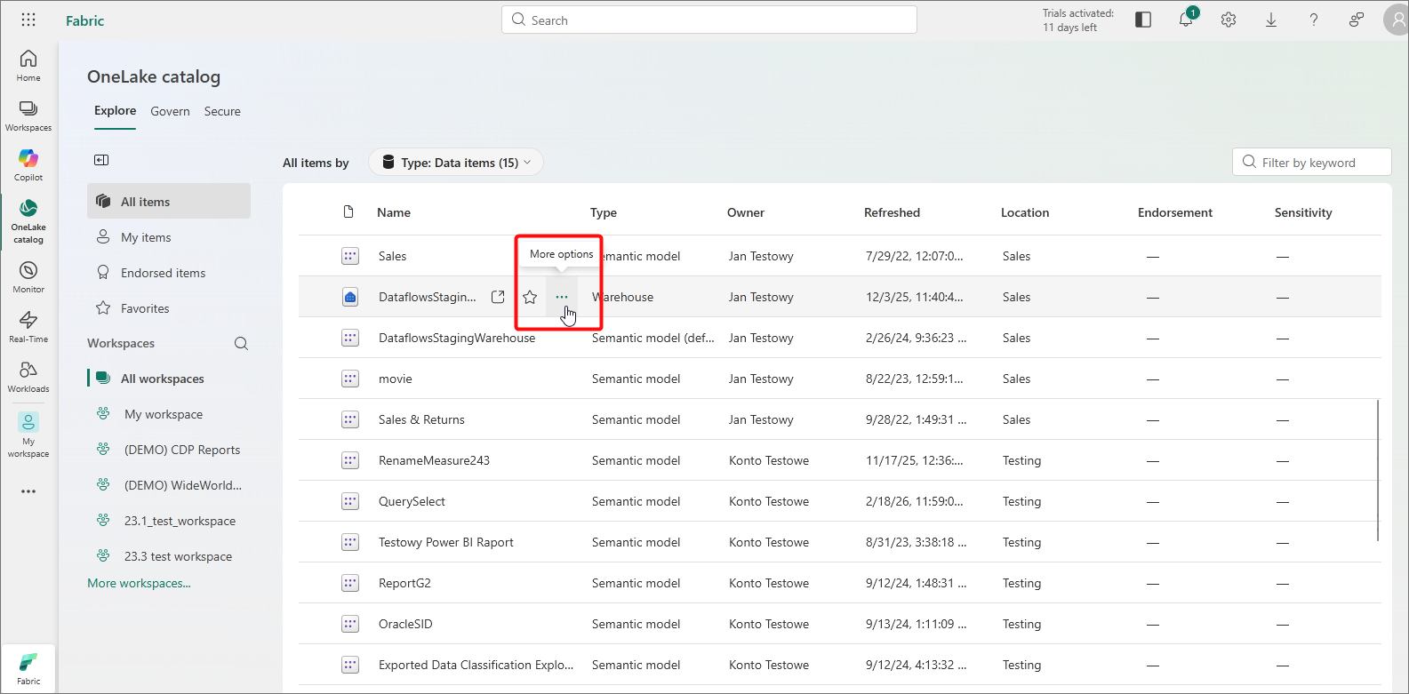Select (DEMO) WideWorld... workspace

169,485
